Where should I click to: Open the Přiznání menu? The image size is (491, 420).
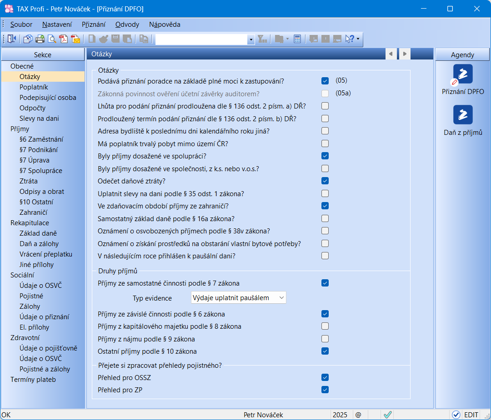[94, 25]
